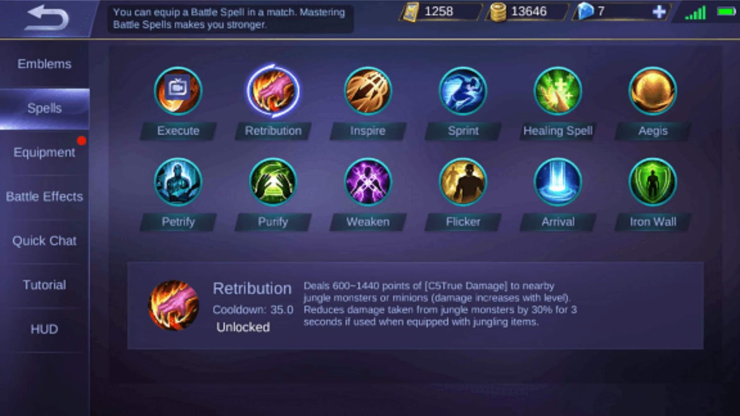Select the Aegis spell icon
740x416 pixels.
click(x=653, y=91)
